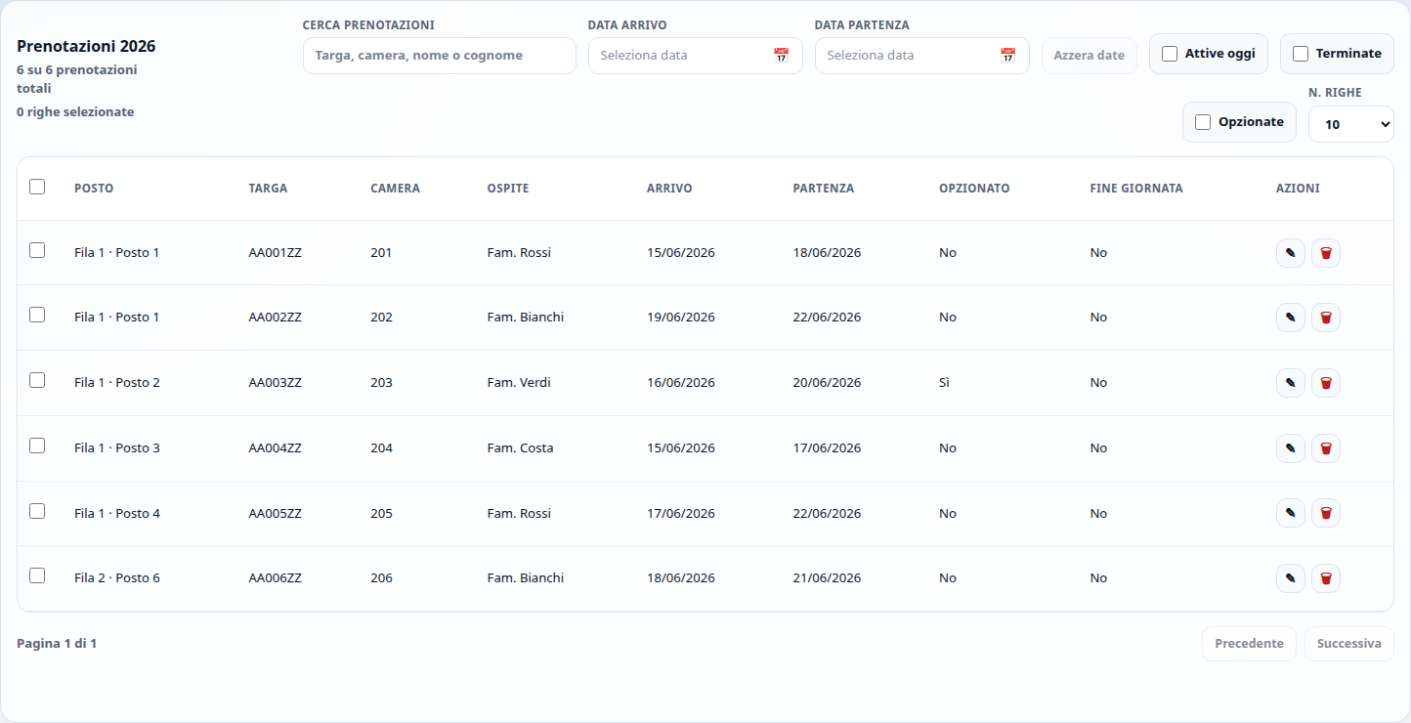
Task: Edit the reservation for room 205
Action: [x=1291, y=513]
